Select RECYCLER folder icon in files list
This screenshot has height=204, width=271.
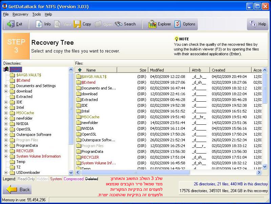coord(79,157)
